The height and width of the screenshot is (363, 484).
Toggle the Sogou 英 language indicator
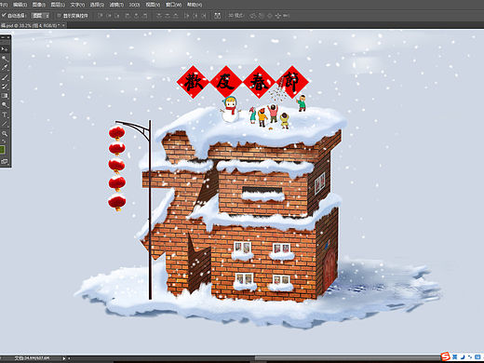(x=454, y=357)
